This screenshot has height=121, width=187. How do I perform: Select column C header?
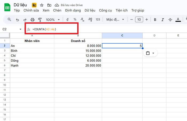[122, 36]
